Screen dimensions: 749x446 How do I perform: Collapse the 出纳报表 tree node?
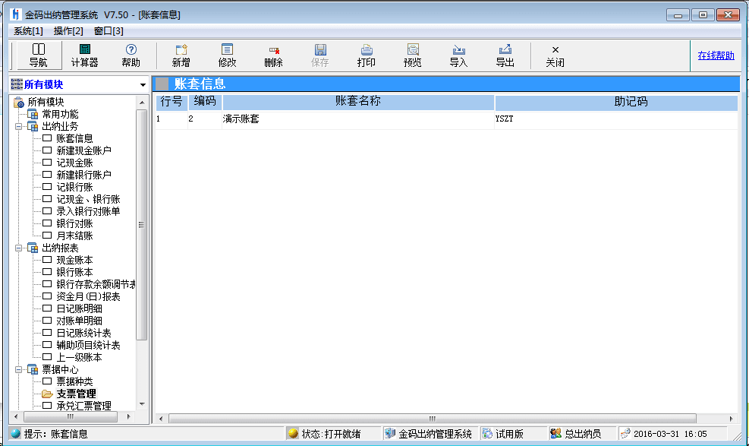point(18,248)
